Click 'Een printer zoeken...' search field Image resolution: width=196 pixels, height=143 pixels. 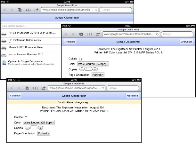(x=31, y=26)
